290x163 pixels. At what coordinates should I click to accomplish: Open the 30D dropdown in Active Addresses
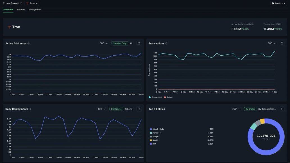[104, 43]
